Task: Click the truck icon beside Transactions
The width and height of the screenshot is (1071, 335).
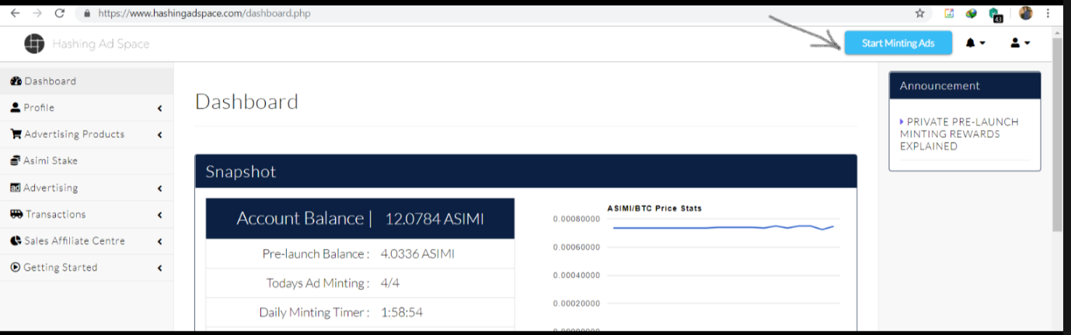Action: pos(16,214)
